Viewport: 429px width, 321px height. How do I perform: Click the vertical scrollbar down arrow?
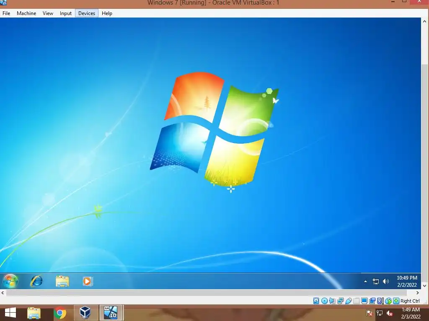tap(425, 286)
